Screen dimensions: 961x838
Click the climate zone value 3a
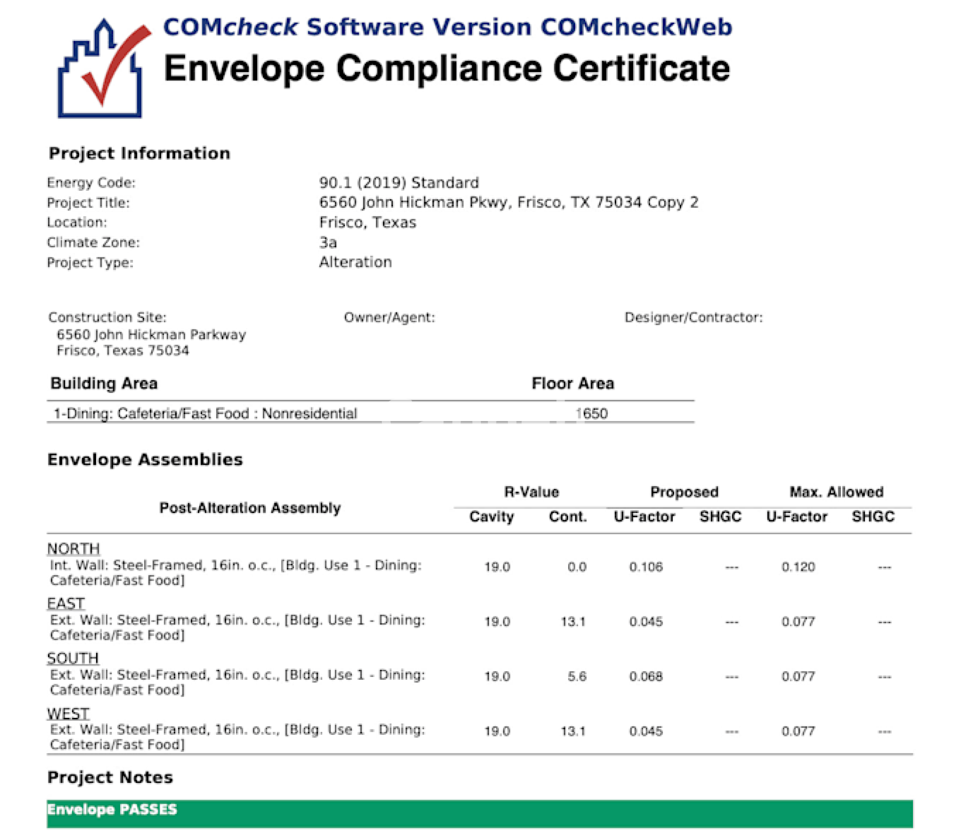pyautogui.click(x=328, y=242)
